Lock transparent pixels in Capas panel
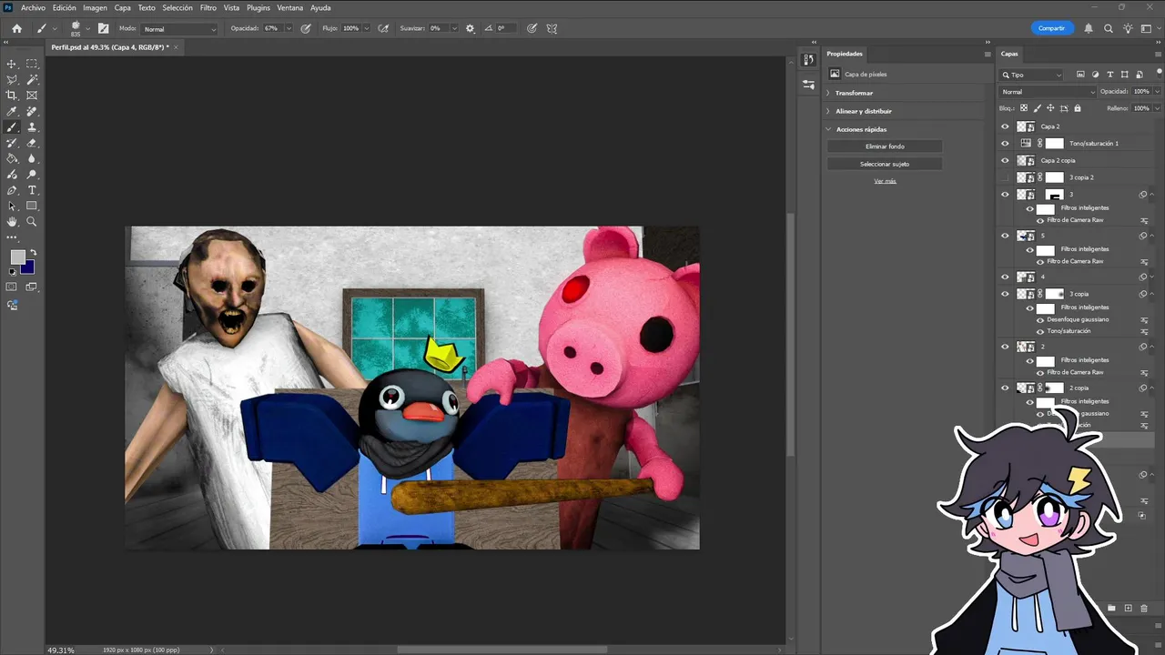The height and width of the screenshot is (655, 1165). (1024, 108)
